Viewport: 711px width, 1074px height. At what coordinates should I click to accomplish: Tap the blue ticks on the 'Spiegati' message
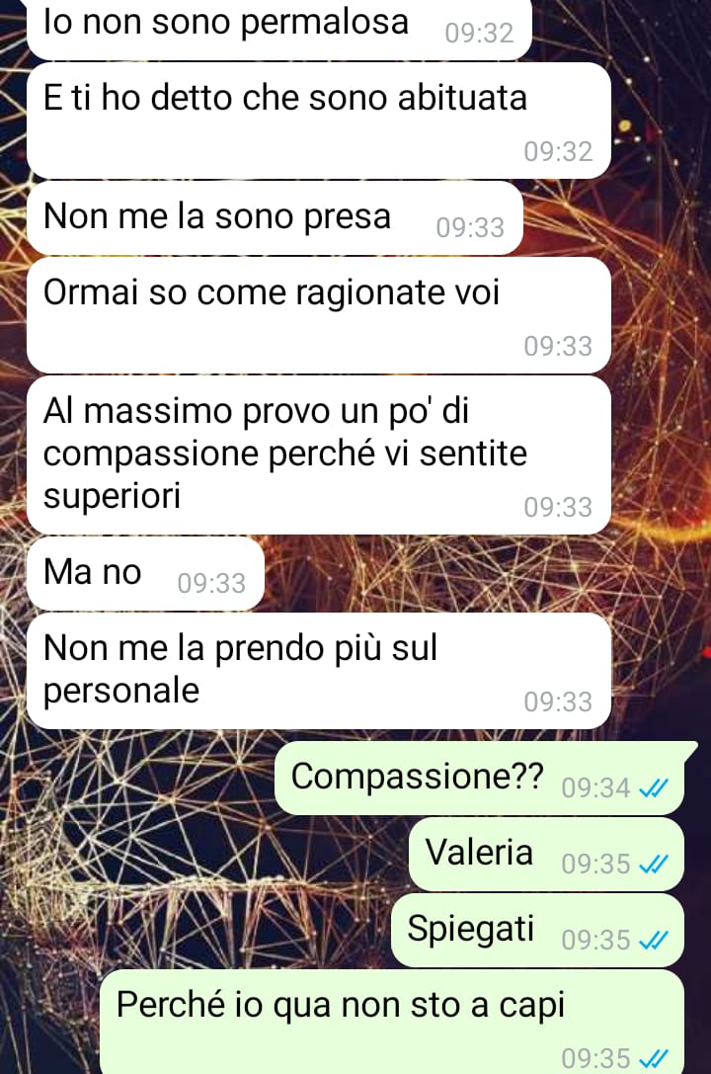pyautogui.click(x=653, y=942)
